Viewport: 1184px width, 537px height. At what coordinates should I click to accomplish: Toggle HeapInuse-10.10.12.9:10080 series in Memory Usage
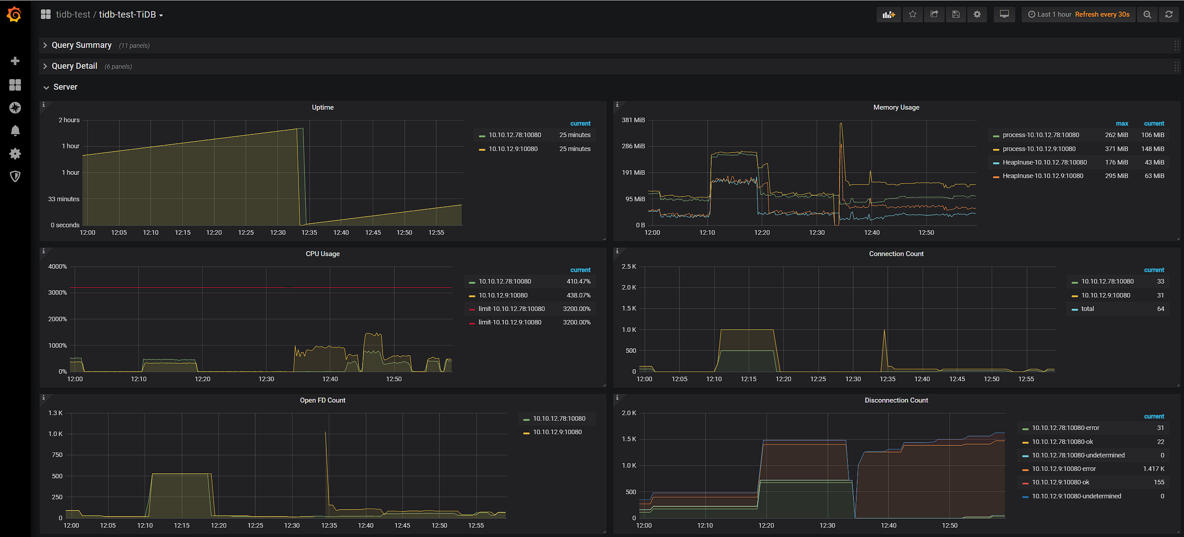pyautogui.click(x=1043, y=176)
